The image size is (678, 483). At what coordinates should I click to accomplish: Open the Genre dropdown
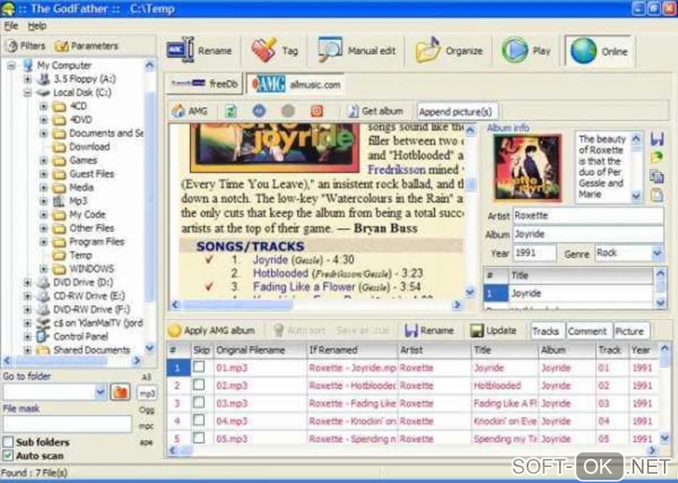[657, 253]
